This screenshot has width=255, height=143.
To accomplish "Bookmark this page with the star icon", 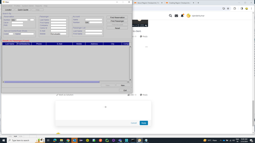I will (228, 8).
